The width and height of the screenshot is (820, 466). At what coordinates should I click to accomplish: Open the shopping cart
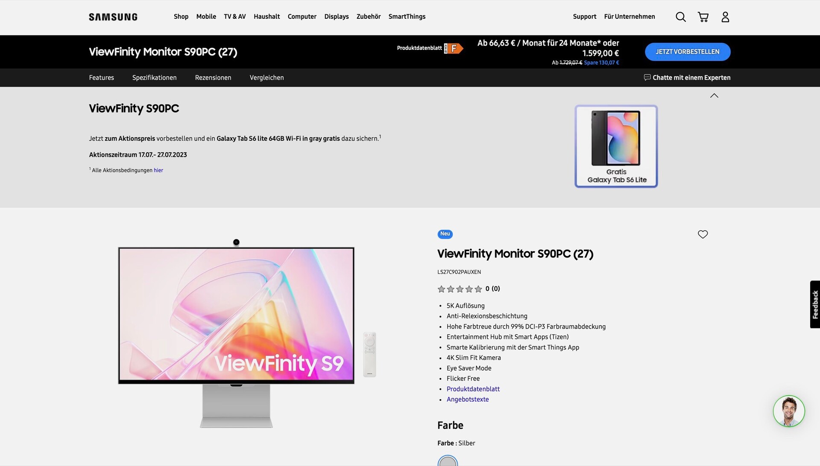pyautogui.click(x=703, y=17)
